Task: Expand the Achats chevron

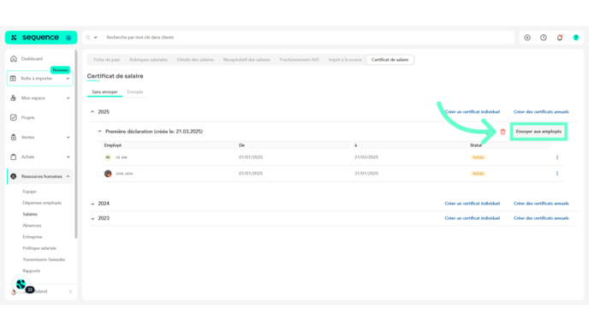Action: click(x=68, y=157)
